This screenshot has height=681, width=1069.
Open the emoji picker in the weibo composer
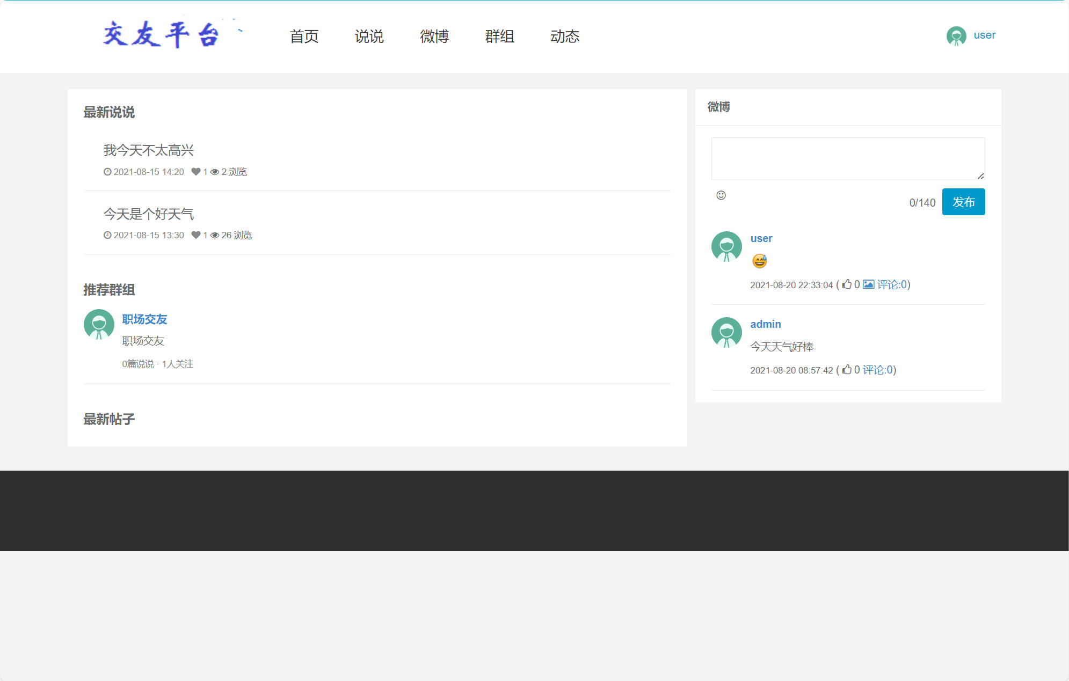[722, 195]
